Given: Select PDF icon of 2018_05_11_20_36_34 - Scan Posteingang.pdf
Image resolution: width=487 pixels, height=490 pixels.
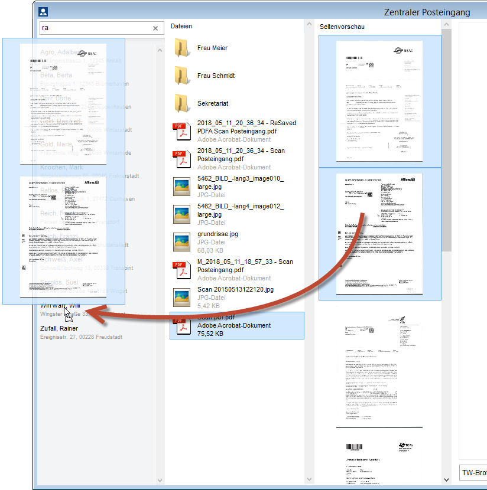Looking at the screenshot, I should click(x=181, y=159).
